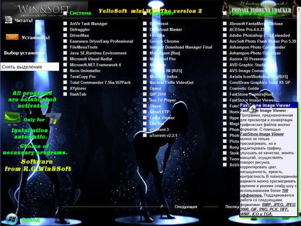Check Java SE.Runtime Environment checkbox
The height and width of the screenshot is (226, 301).
(65, 53)
